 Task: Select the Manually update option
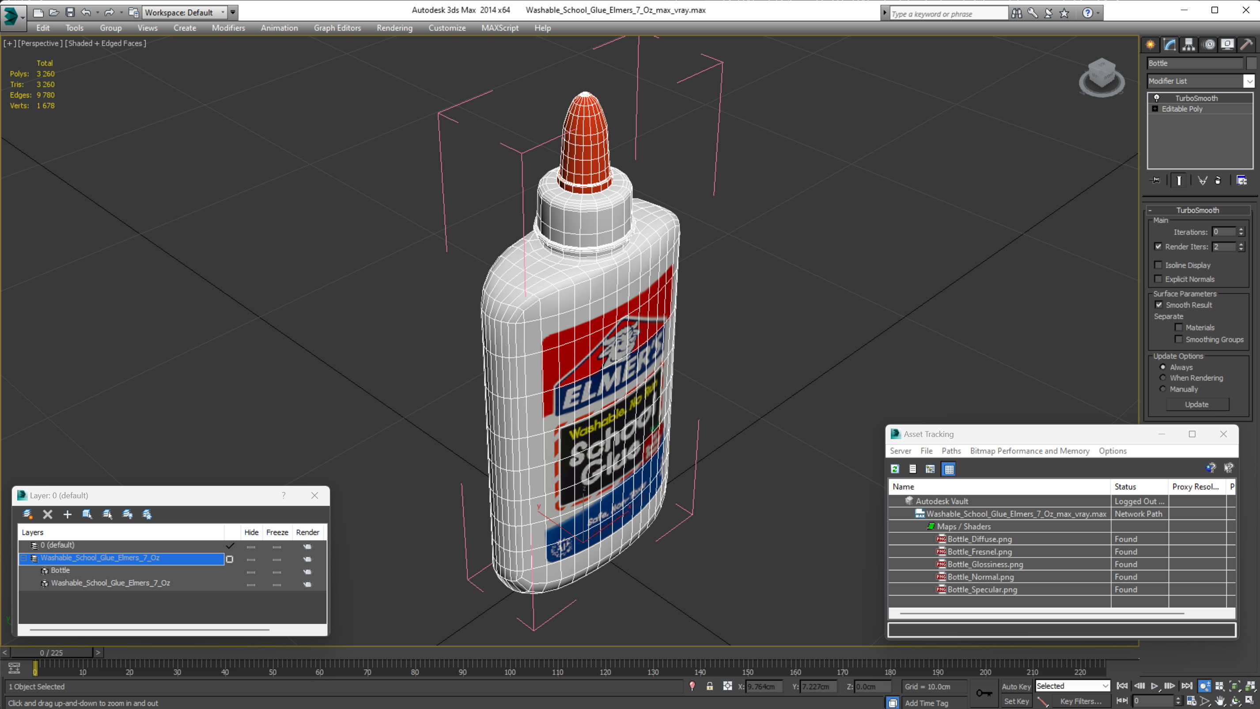(1163, 388)
